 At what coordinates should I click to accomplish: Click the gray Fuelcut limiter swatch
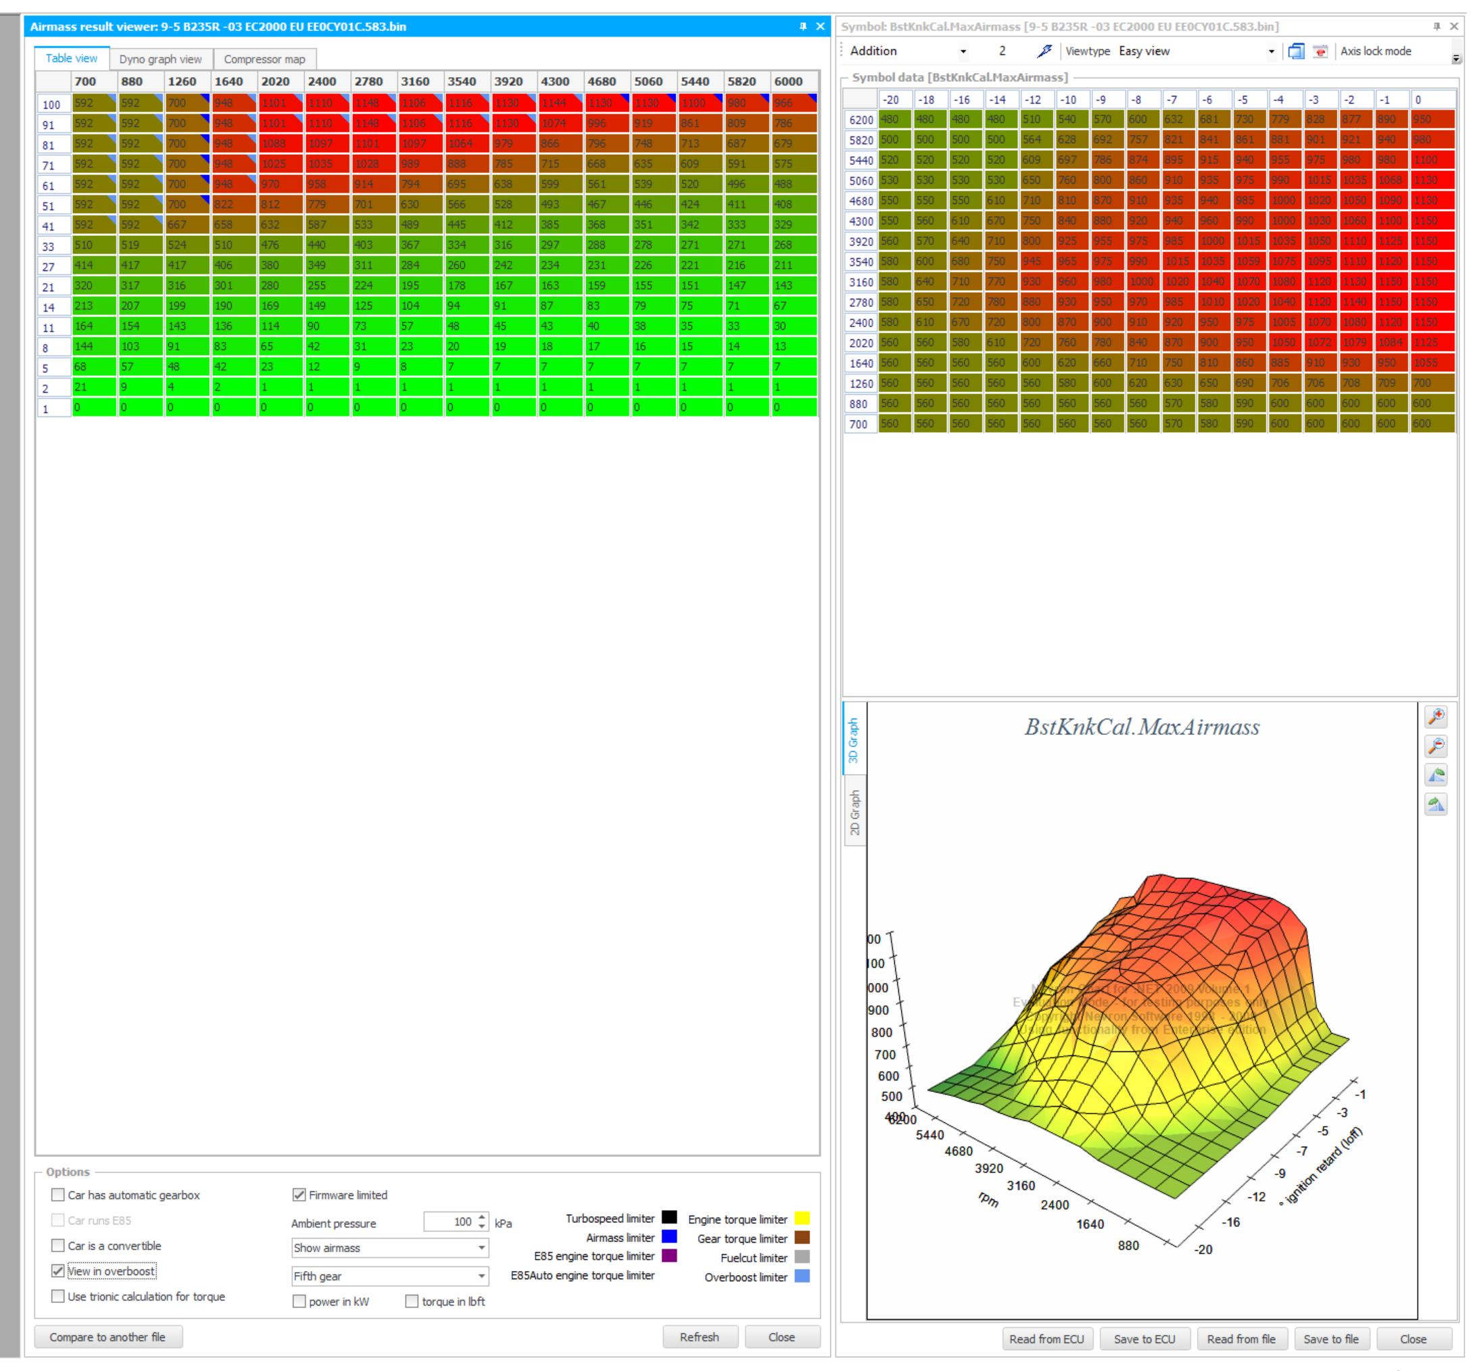click(x=802, y=1256)
